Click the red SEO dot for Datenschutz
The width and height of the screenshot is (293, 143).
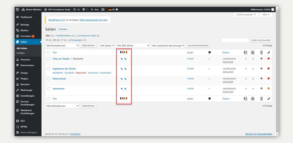click(x=268, y=79)
